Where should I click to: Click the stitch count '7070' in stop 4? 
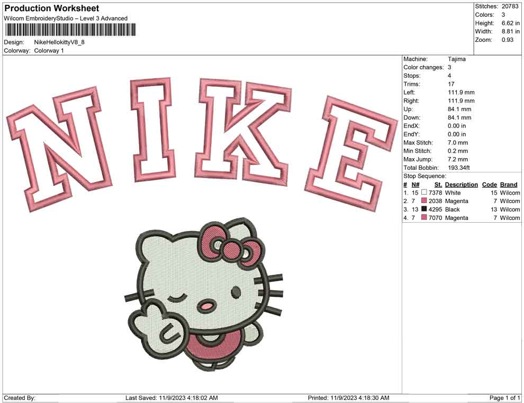pos(435,218)
